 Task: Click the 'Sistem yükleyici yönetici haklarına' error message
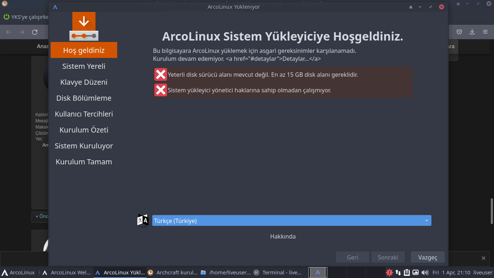point(250,90)
